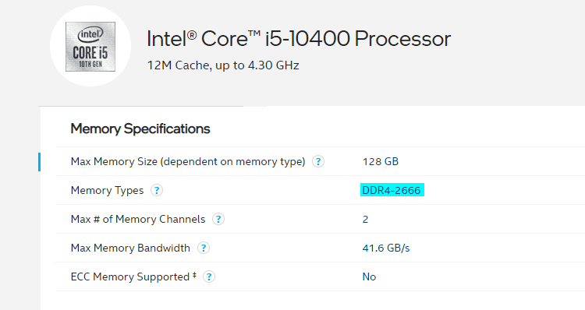Click the Max Memory Size label
The image size is (585, 310).
(x=188, y=162)
